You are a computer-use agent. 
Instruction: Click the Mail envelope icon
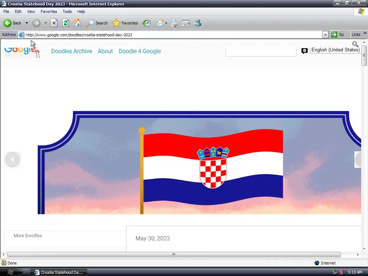160,23
